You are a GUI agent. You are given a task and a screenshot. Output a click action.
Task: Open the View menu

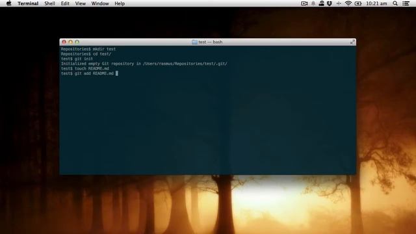pyautogui.click(x=81, y=3)
